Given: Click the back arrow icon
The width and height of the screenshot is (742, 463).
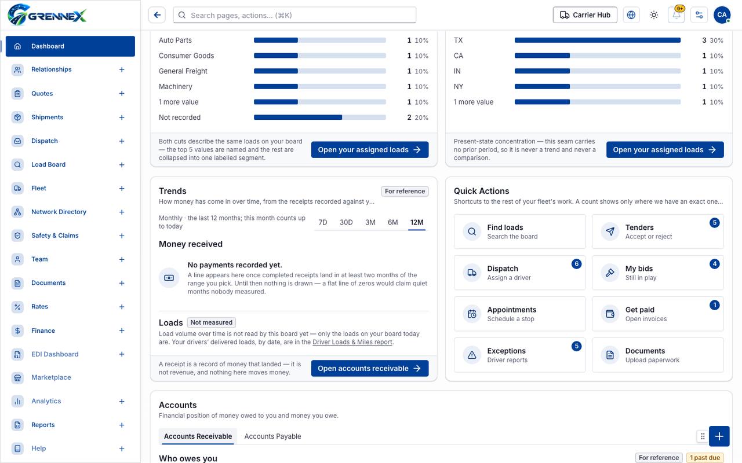Looking at the screenshot, I should click(157, 15).
